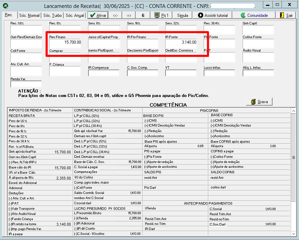The image size is (299, 240).
Task: Click the play icon for Assistir tutorial
Action: click(x=200, y=15)
